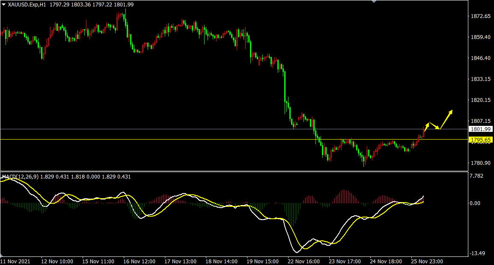
Task: Select the yellow downward pullback arrow
Action: [x=434, y=126]
